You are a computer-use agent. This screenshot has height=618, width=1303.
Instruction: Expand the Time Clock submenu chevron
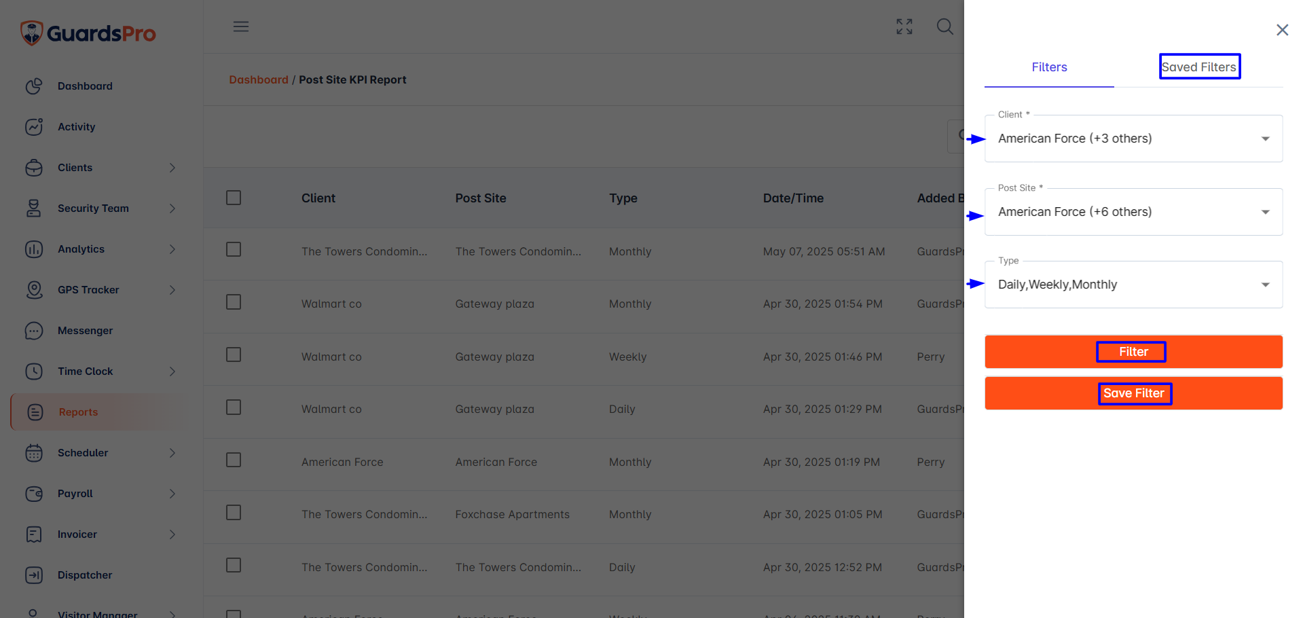[172, 371]
